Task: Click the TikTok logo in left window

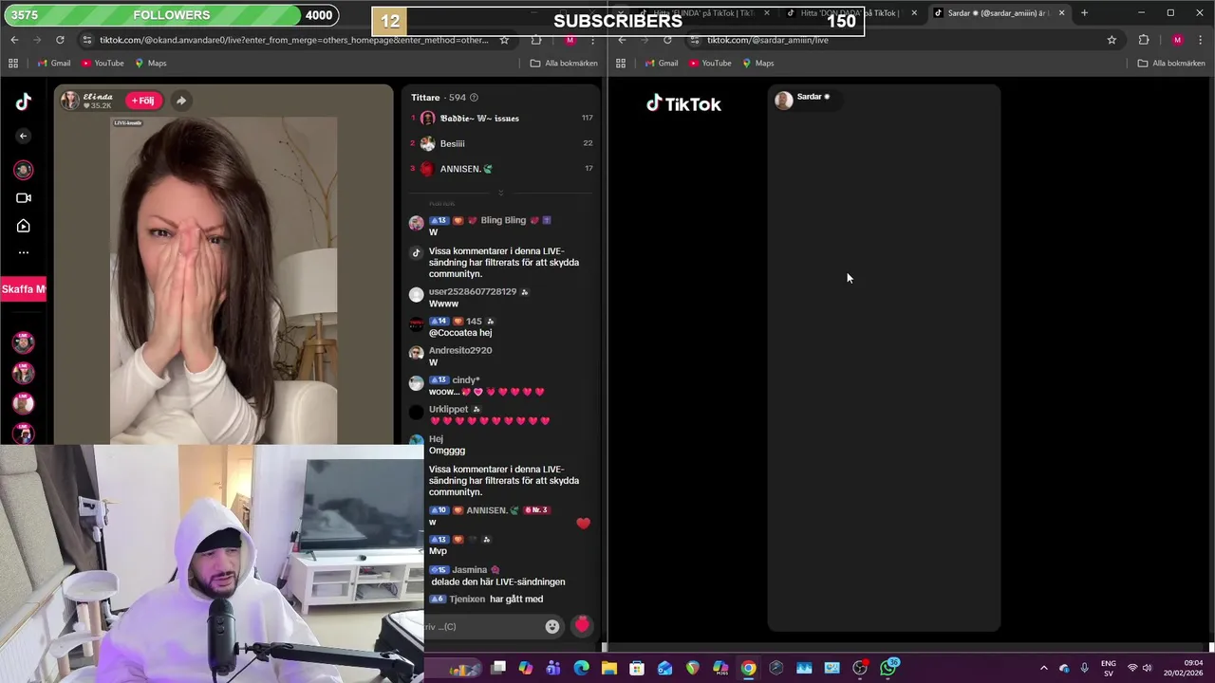Action: click(x=24, y=102)
